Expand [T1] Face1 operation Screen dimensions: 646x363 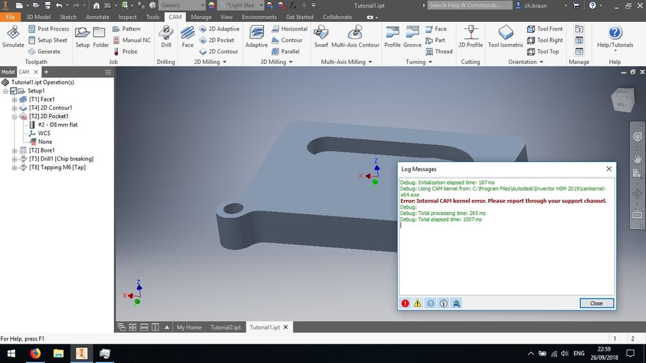tap(14, 99)
